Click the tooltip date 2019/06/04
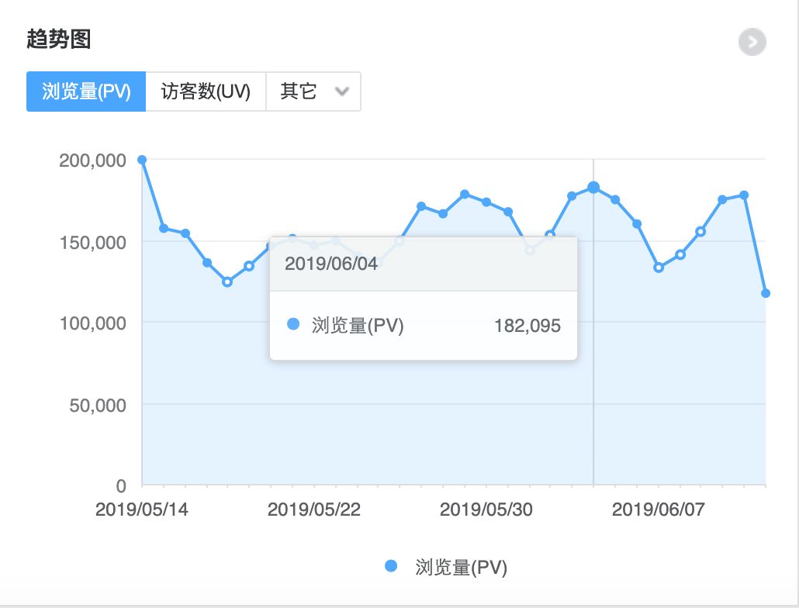799x608 pixels. 331,264
